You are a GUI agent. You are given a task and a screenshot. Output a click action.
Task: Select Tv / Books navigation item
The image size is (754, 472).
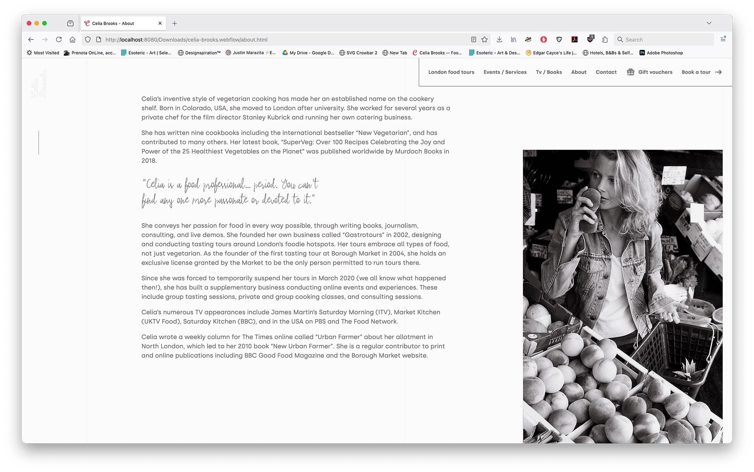pos(549,72)
